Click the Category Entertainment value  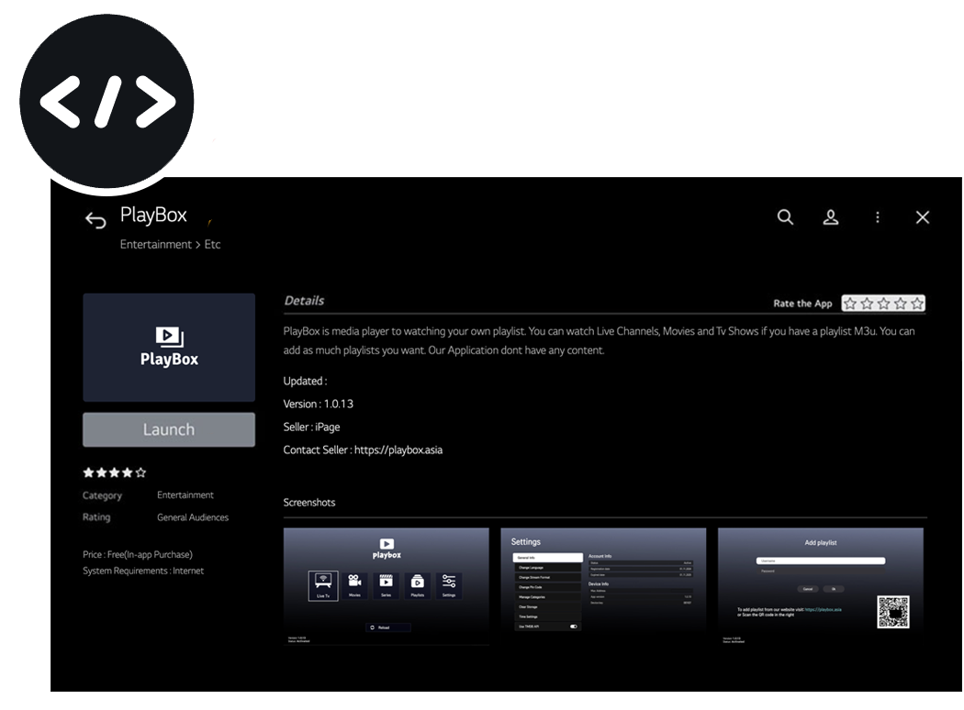point(185,495)
